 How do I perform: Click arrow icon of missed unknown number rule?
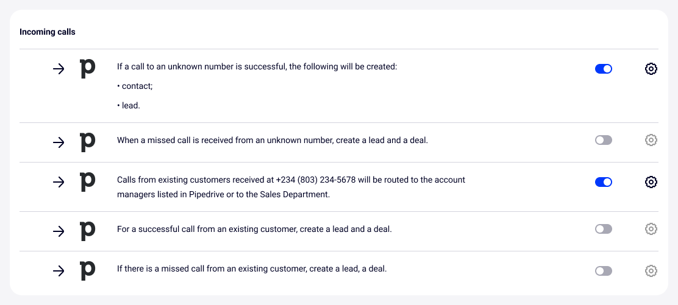pos(59,142)
